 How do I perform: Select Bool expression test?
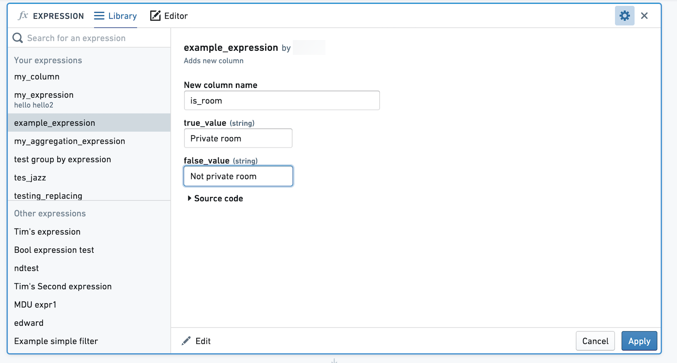point(89,250)
